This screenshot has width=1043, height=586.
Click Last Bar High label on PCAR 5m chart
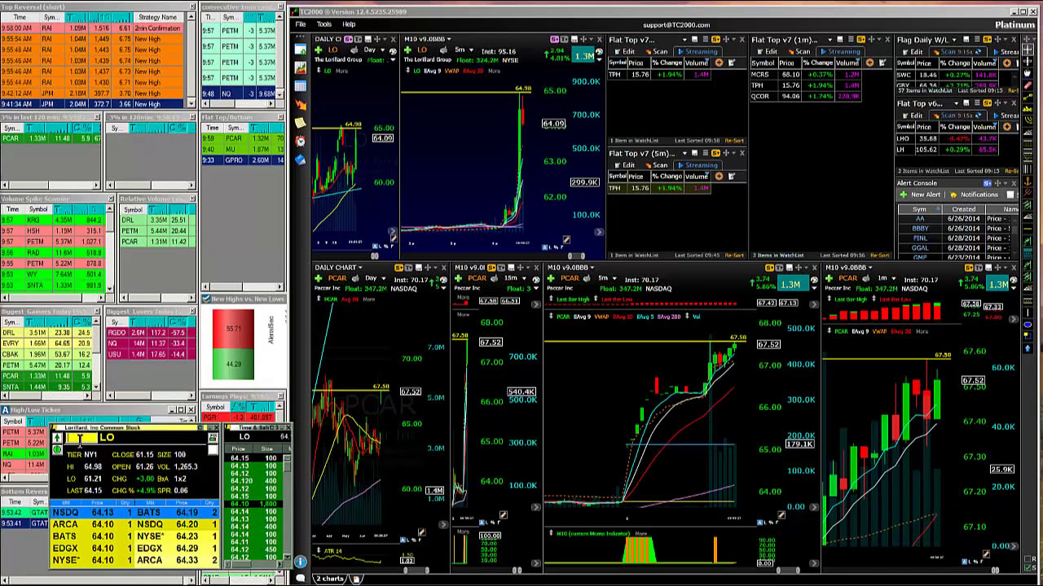coord(574,300)
